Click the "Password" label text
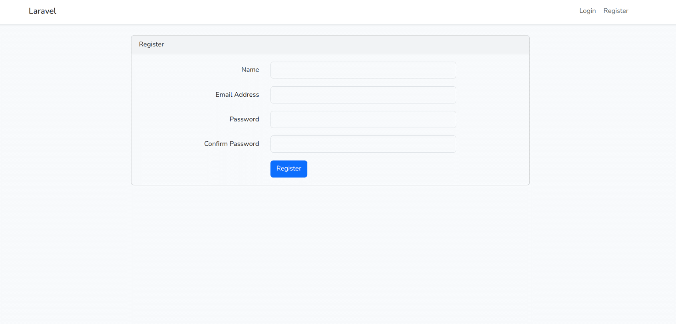 click(x=244, y=119)
